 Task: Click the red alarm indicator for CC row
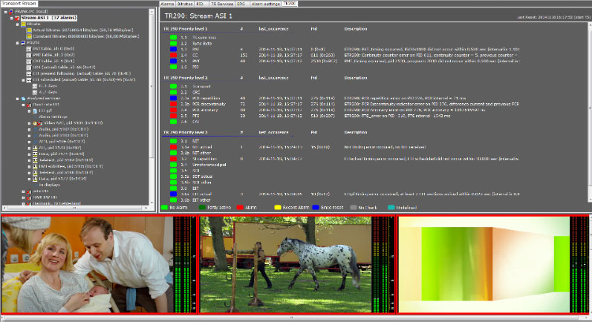[173, 54]
